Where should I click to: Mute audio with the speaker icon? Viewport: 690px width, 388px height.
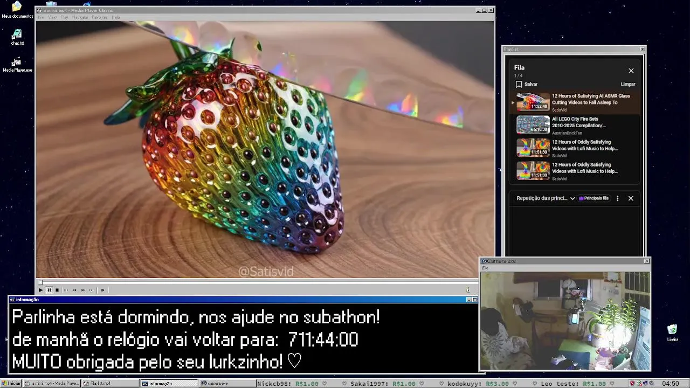pos(468,290)
